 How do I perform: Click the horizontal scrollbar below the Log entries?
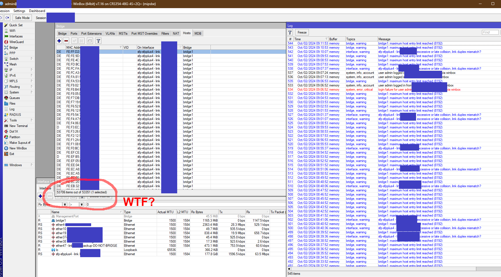(393, 269)
